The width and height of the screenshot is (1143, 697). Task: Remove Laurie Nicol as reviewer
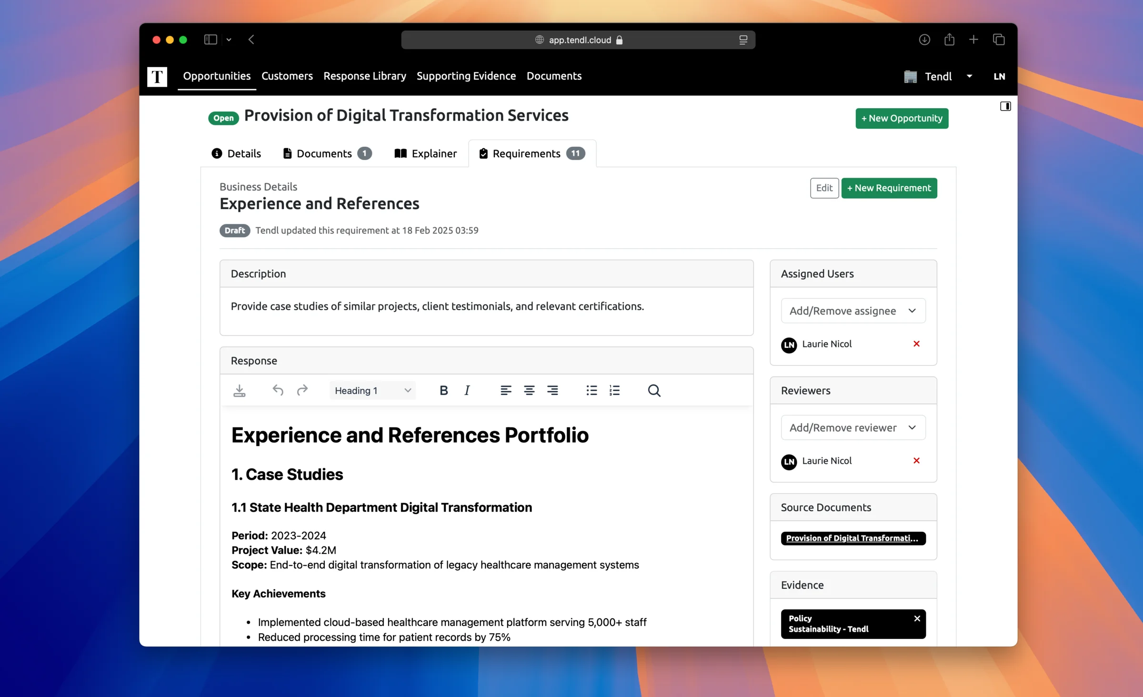pyautogui.click(x=917, y=461)
